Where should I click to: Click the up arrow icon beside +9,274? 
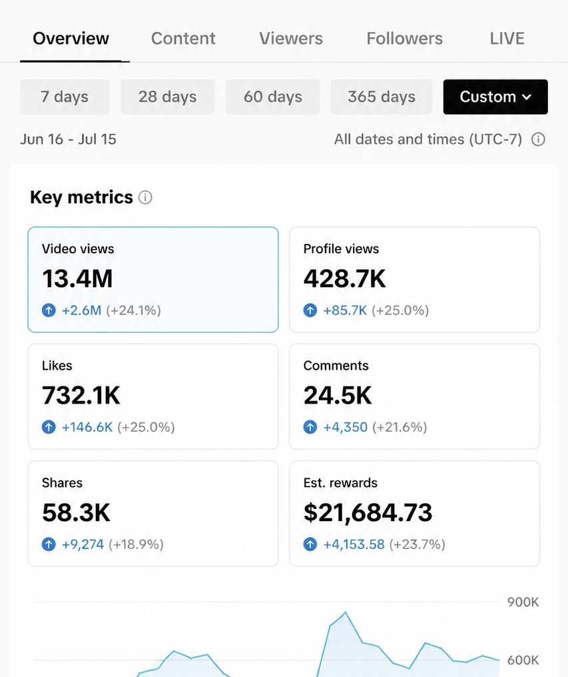pos(49,544)
